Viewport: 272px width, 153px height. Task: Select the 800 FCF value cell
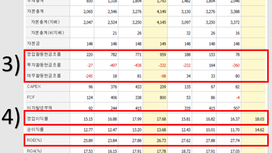tap(163, 98)
